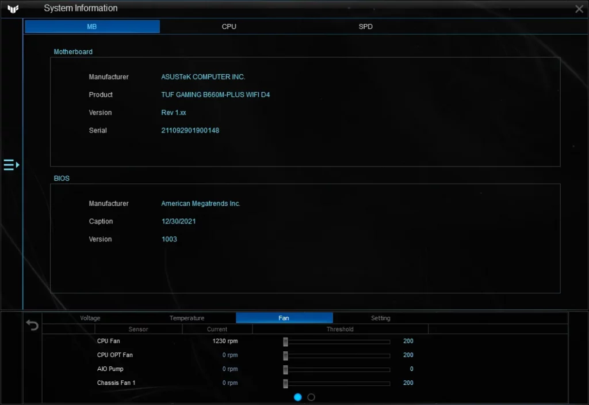Viewport: 589px width, 405px height.
Task: Click the TUF logo icon in title bar
Action: (13, 8)
